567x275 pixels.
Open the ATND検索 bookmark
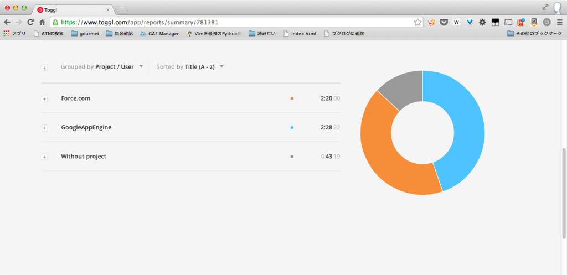[49, 34]
